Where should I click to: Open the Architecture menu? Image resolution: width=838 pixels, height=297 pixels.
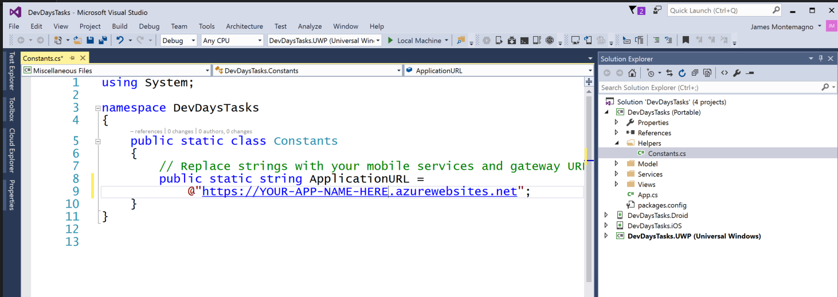click(x=244, y=26)
